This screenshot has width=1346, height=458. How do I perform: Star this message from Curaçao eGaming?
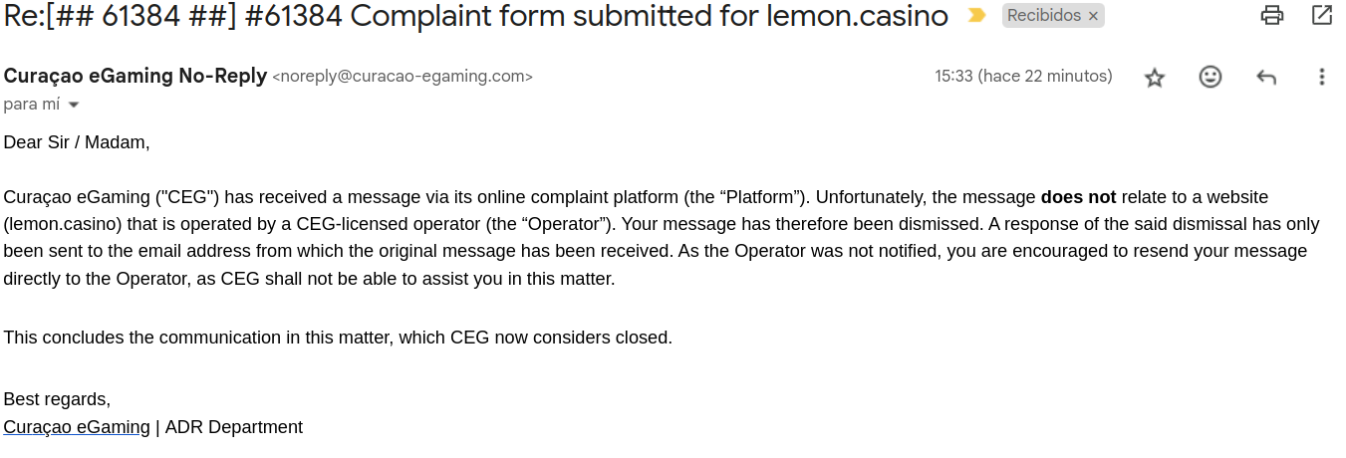point(1155,77)
